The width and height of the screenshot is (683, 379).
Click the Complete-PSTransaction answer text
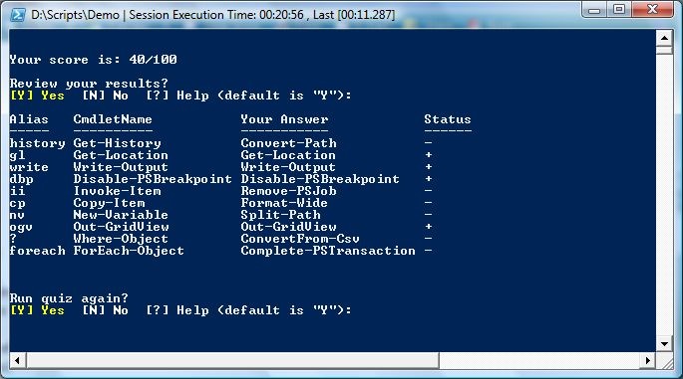[x=328, y=251]
